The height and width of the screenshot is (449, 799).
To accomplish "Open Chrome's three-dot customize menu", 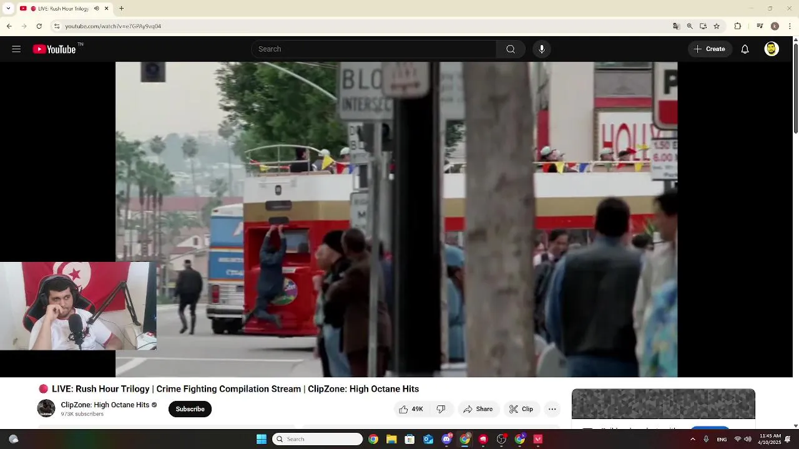I will tap(790, 26).
